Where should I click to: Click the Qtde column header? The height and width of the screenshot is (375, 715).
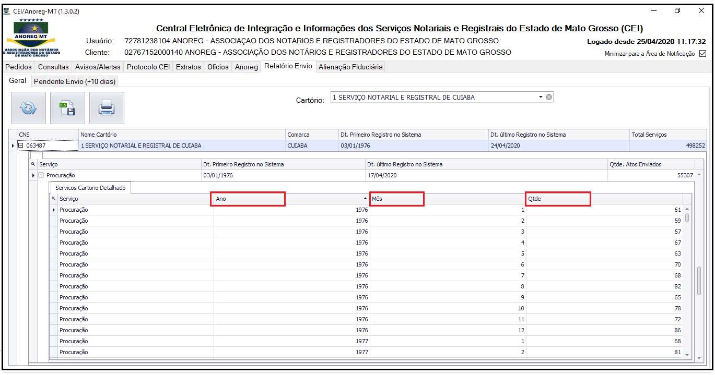pos(604,199)
